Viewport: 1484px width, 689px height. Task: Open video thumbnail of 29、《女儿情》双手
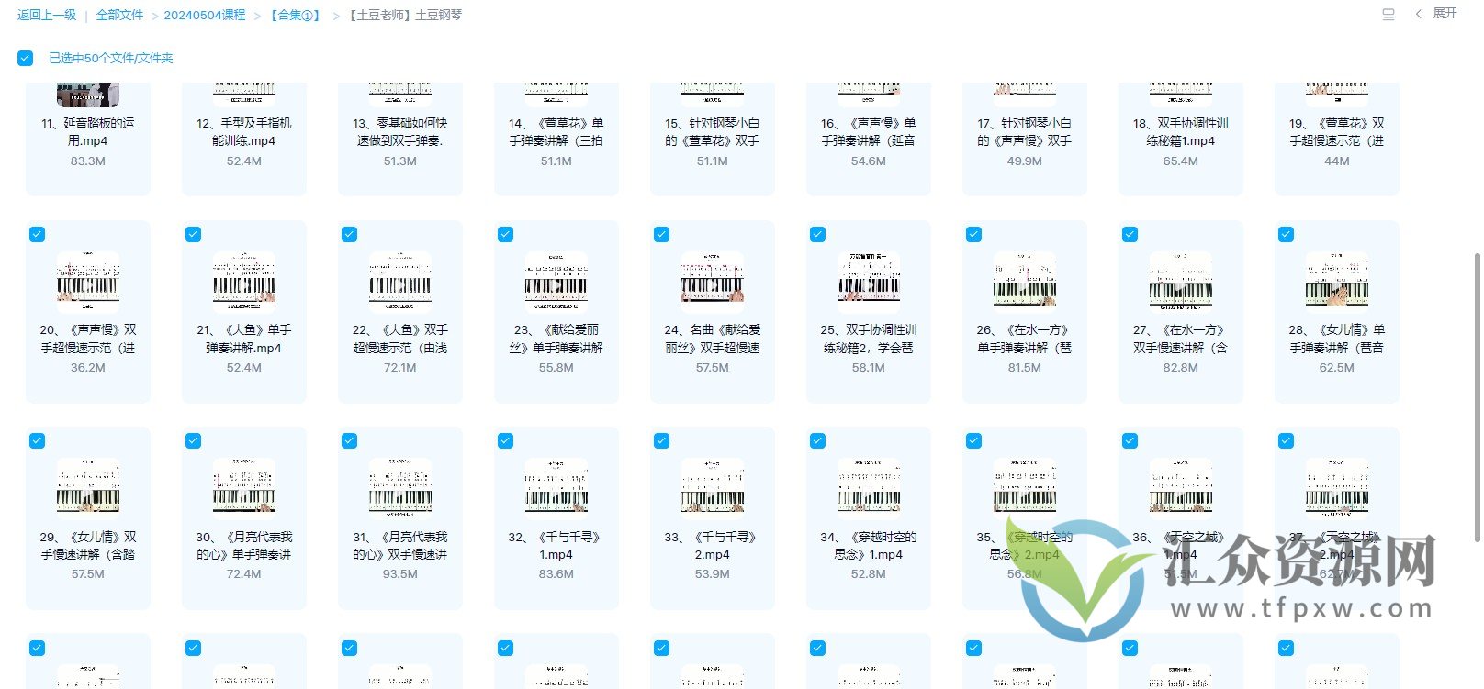pos(88,489)
